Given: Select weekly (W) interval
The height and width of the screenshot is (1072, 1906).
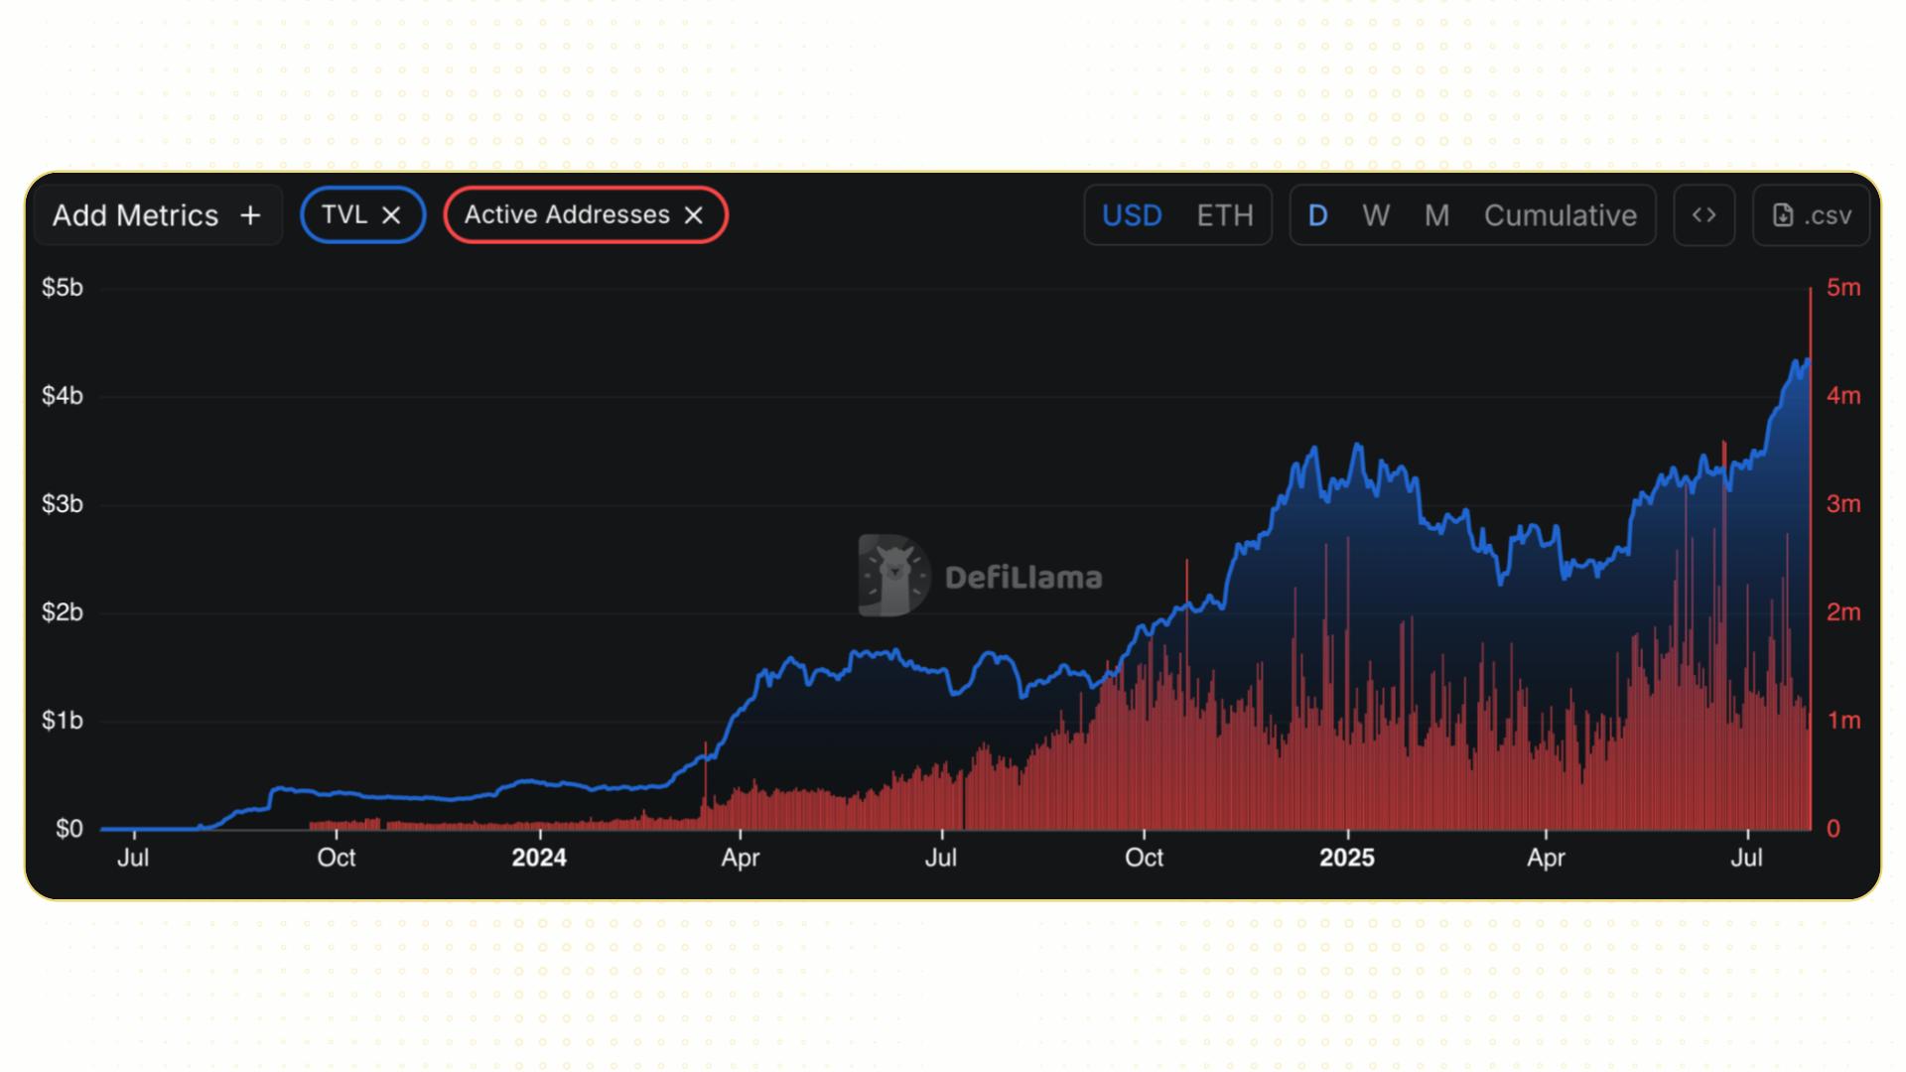Looking at the screenshot, I should pos(1376,215).
